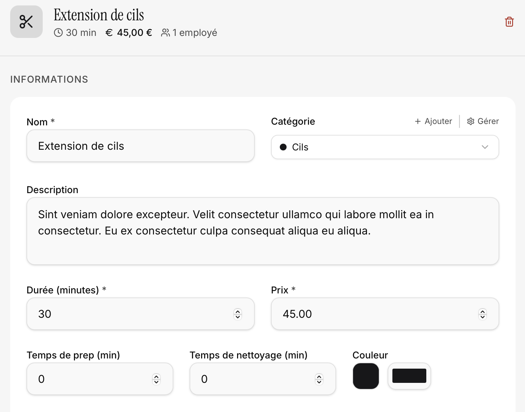The width and height of the screenshot is (525, 412).
Task: Click the Description text area
Action: click(263, 231)
